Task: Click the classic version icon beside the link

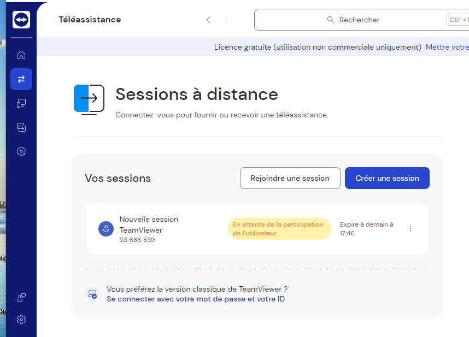Action: click(93, 294)
